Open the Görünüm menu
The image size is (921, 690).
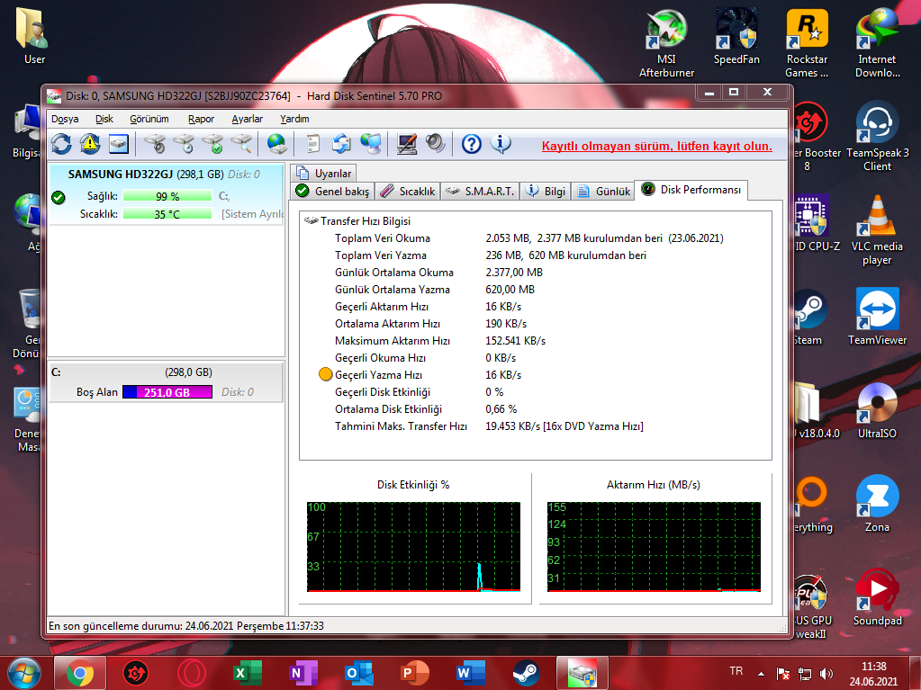tap(149, 119)
